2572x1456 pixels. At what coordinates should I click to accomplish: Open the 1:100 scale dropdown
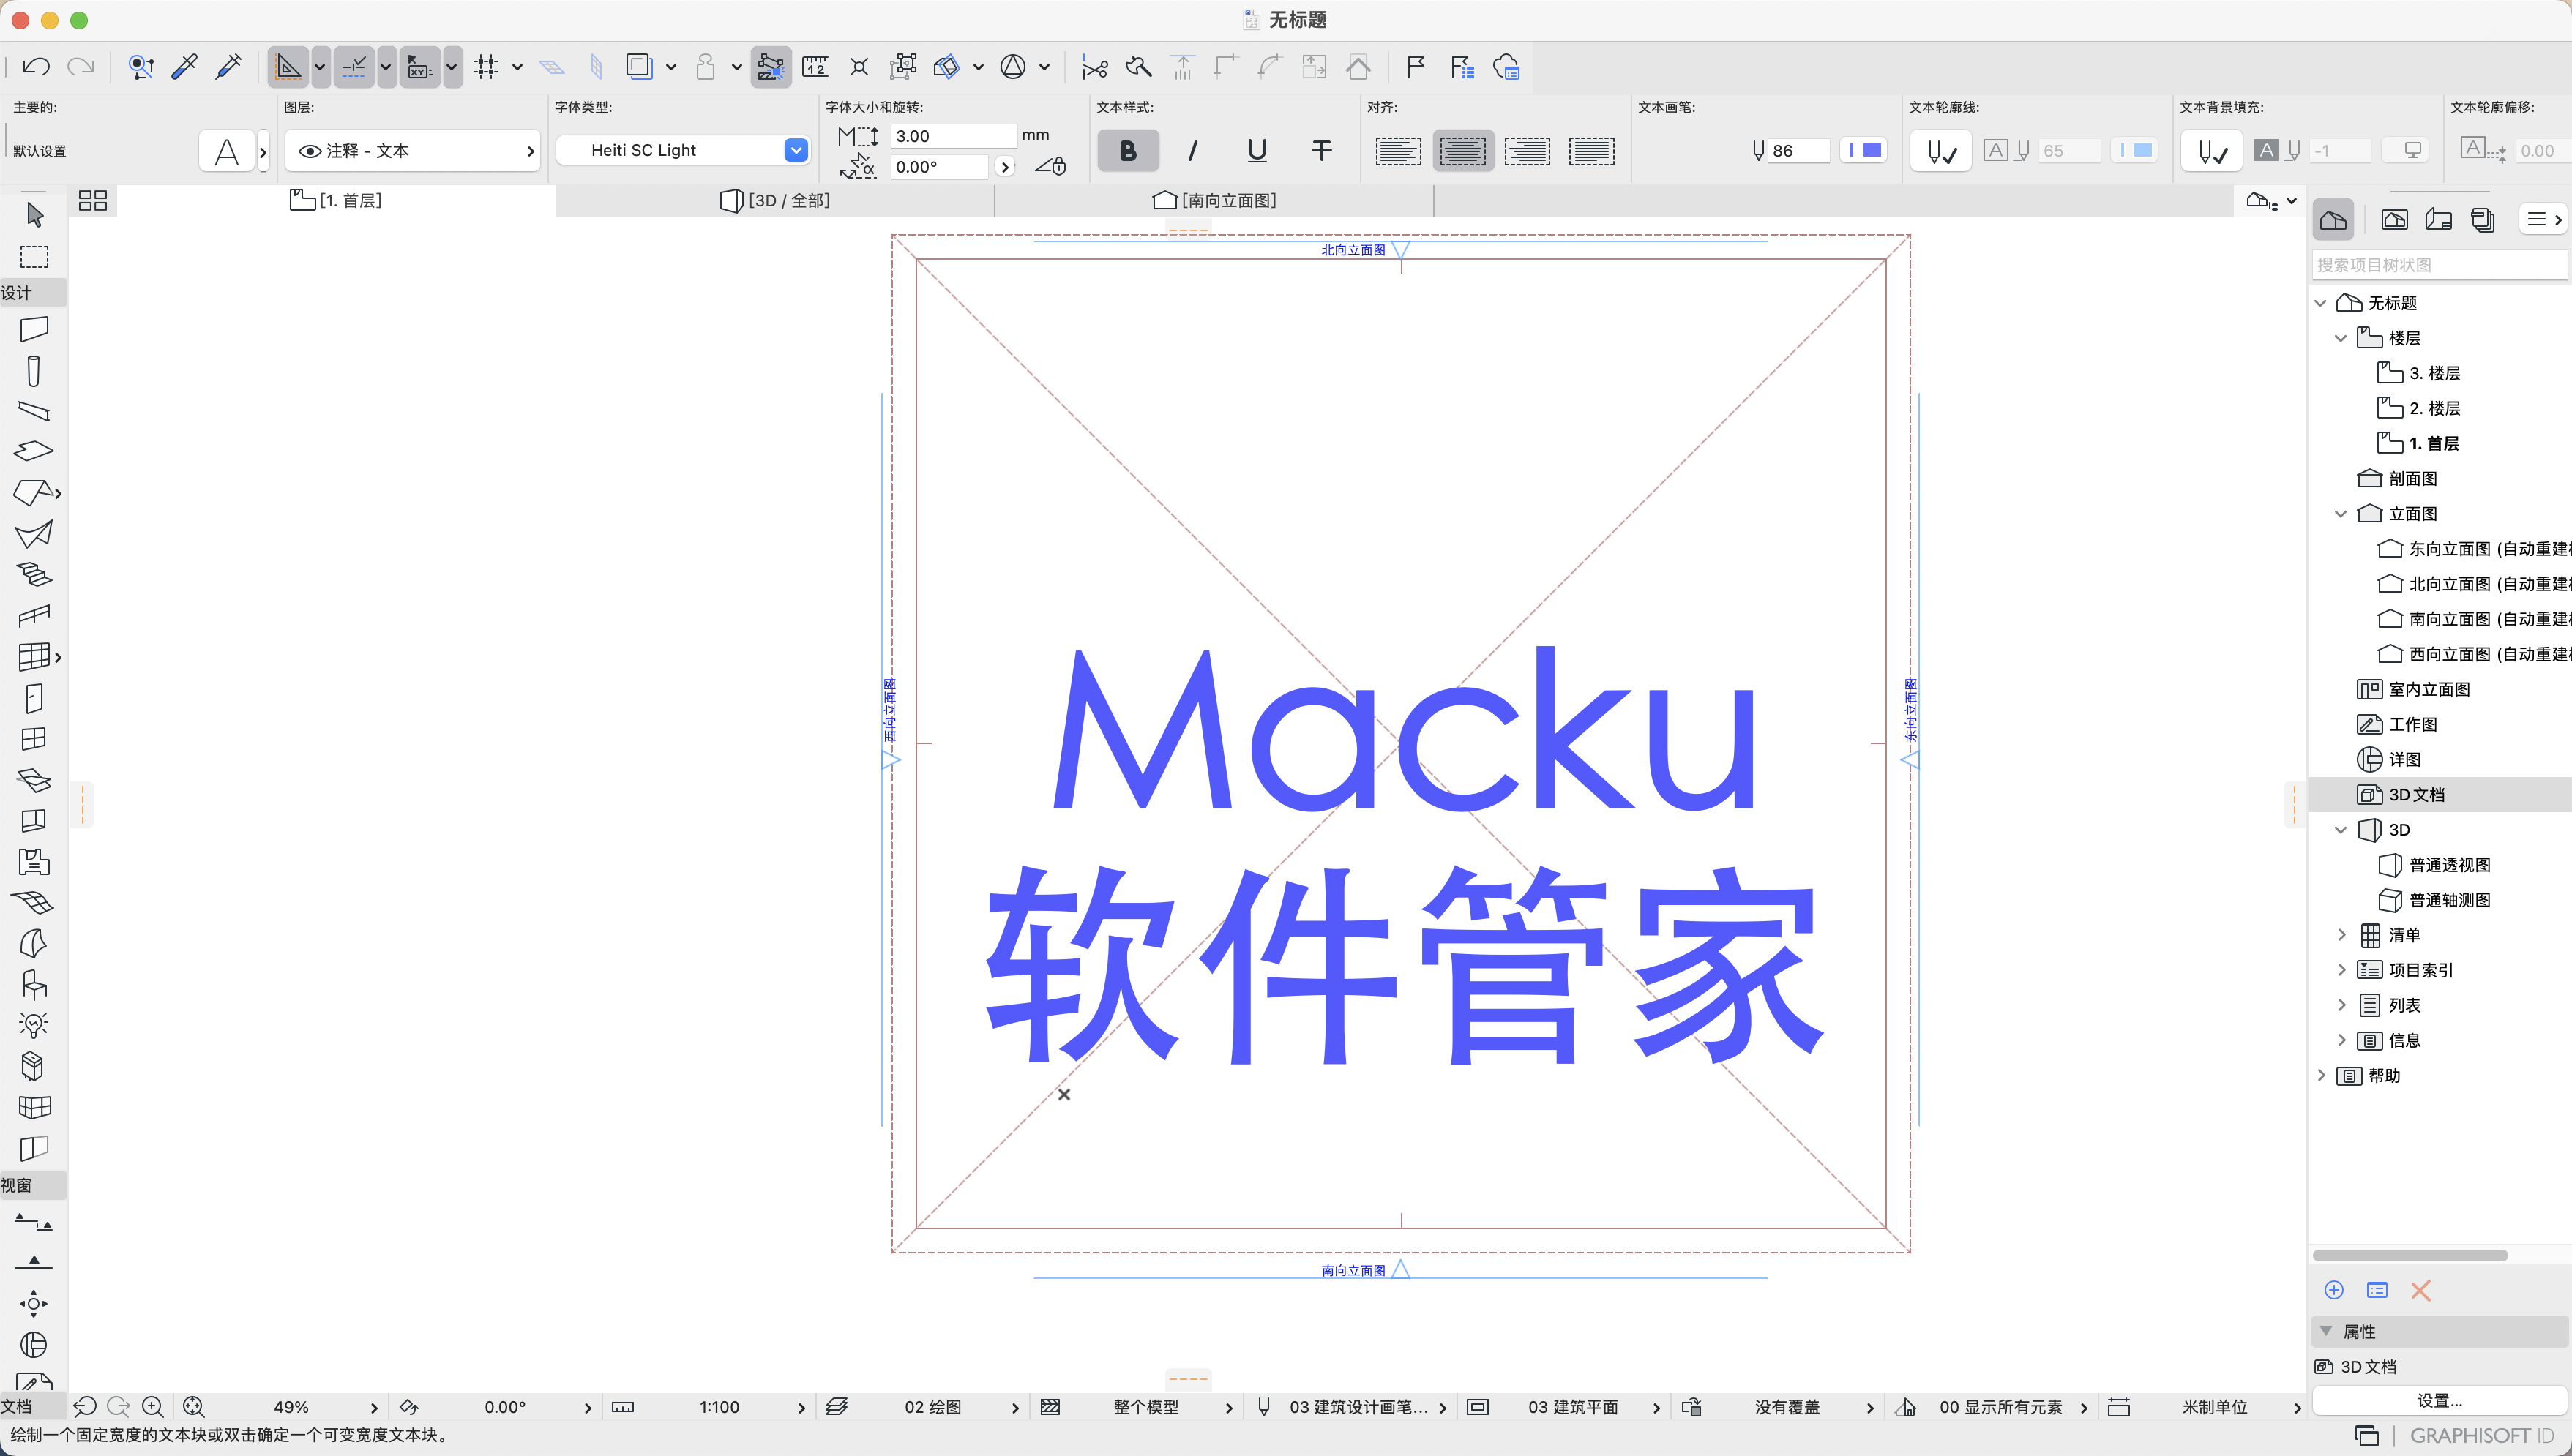709,1407
